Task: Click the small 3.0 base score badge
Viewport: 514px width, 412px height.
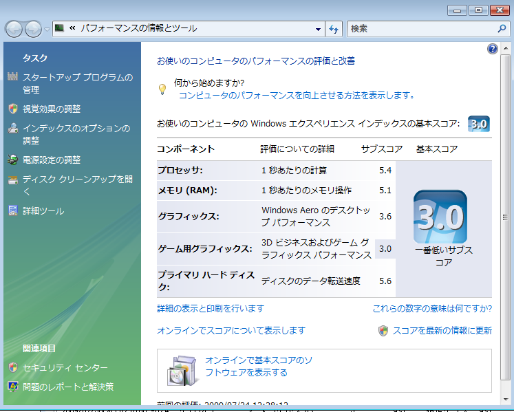Action: 479,124
